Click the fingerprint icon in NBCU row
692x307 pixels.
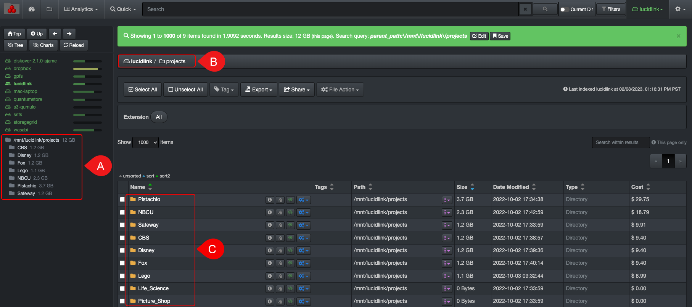pyautogui.click(x=290, y=213)
